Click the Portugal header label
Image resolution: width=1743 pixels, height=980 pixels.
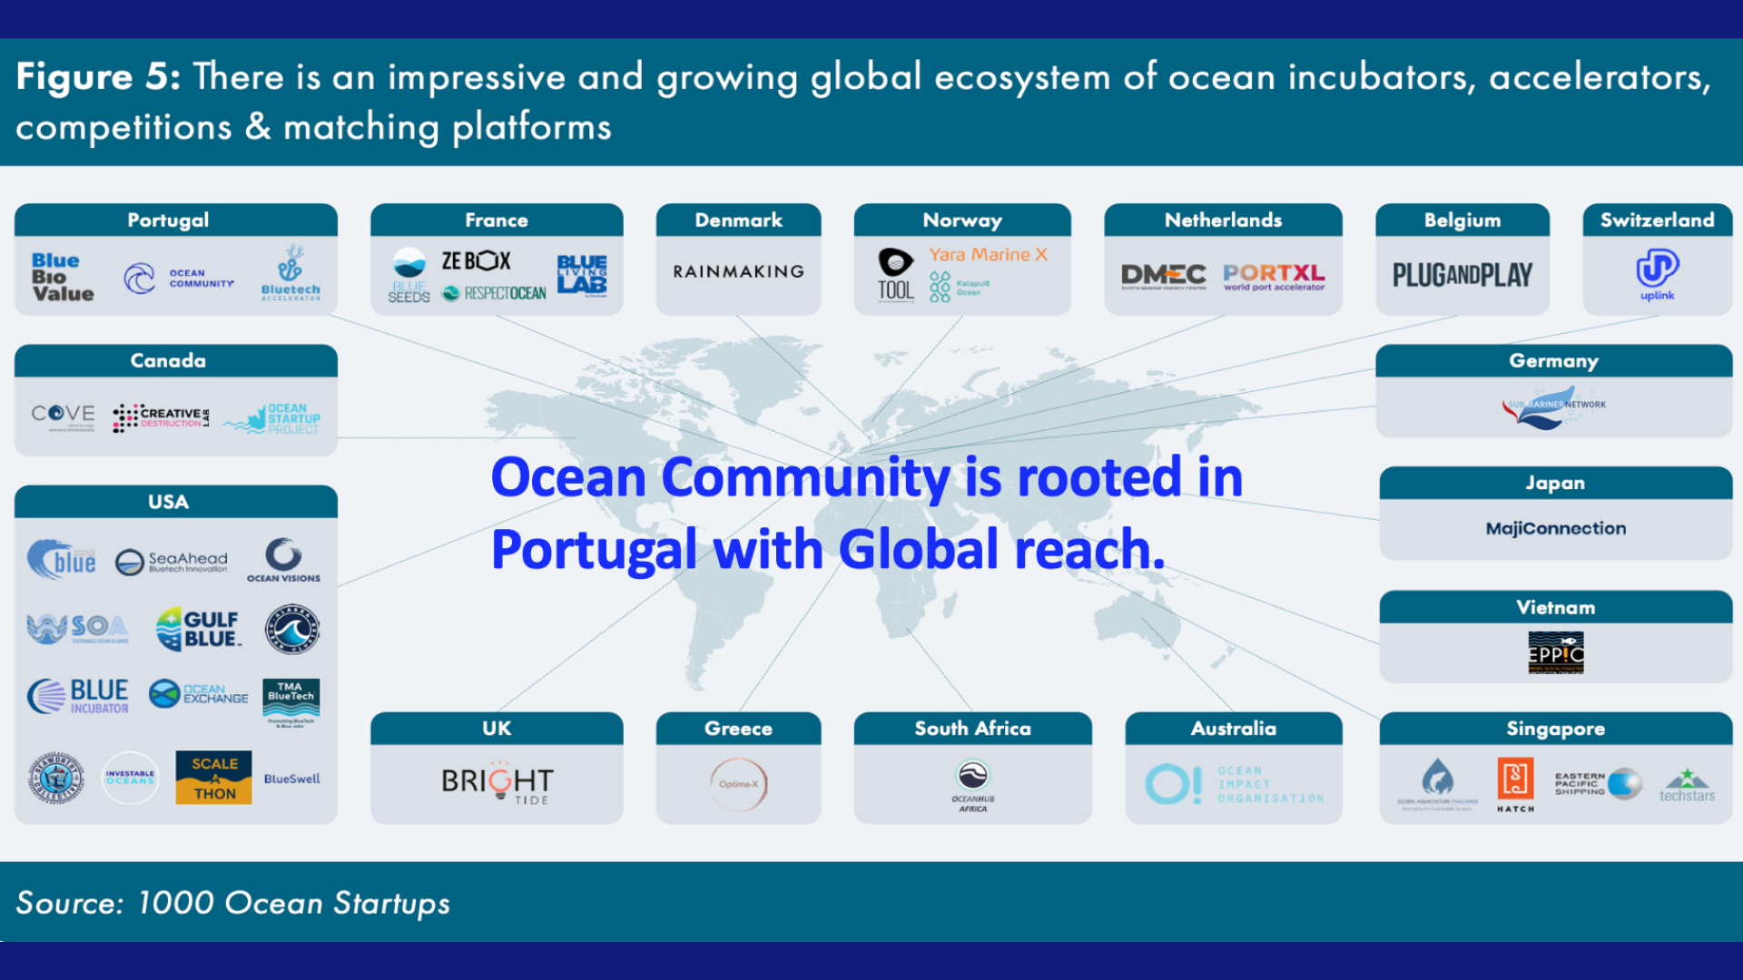[168, 220]
